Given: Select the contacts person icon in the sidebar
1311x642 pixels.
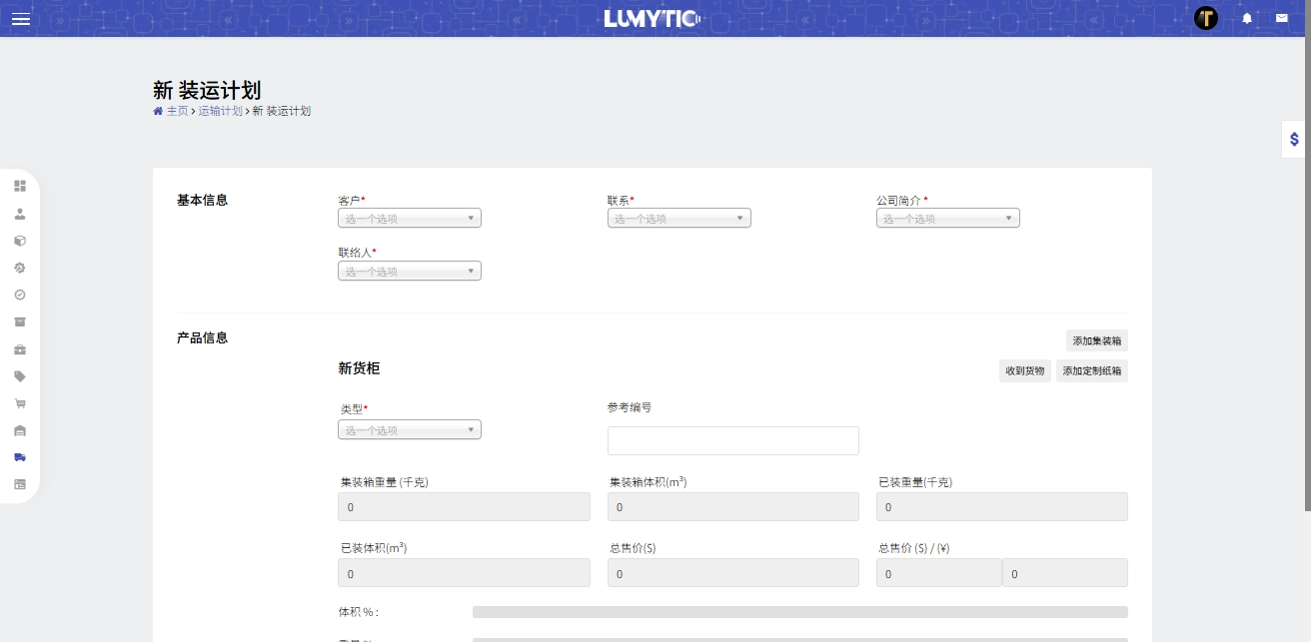Looking at the screenshot, I should (20, 213).
